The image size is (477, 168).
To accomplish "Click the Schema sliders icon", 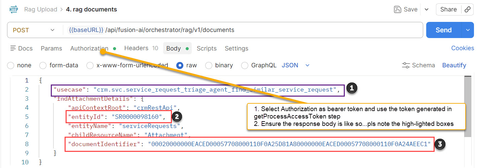I will [x=406, y=65].
